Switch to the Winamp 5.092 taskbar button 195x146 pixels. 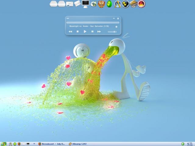click(78, 144)
